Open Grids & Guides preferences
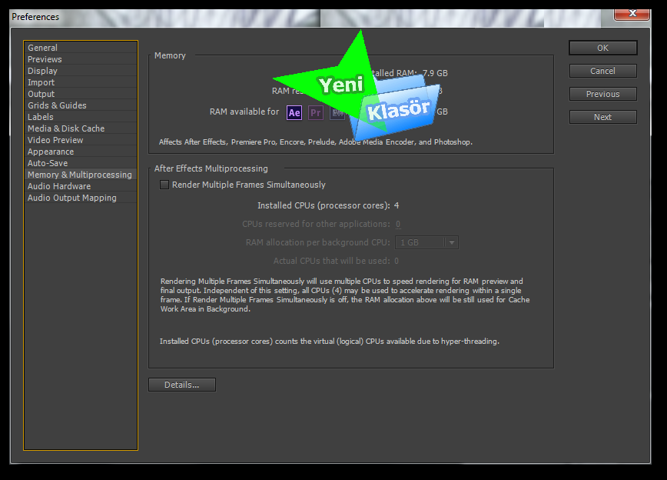Image resolution: width=667 pixels, height=480 pixels. (57, 105)
